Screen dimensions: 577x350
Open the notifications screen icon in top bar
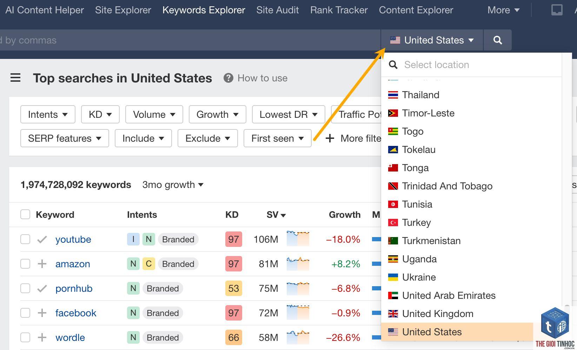557,10
